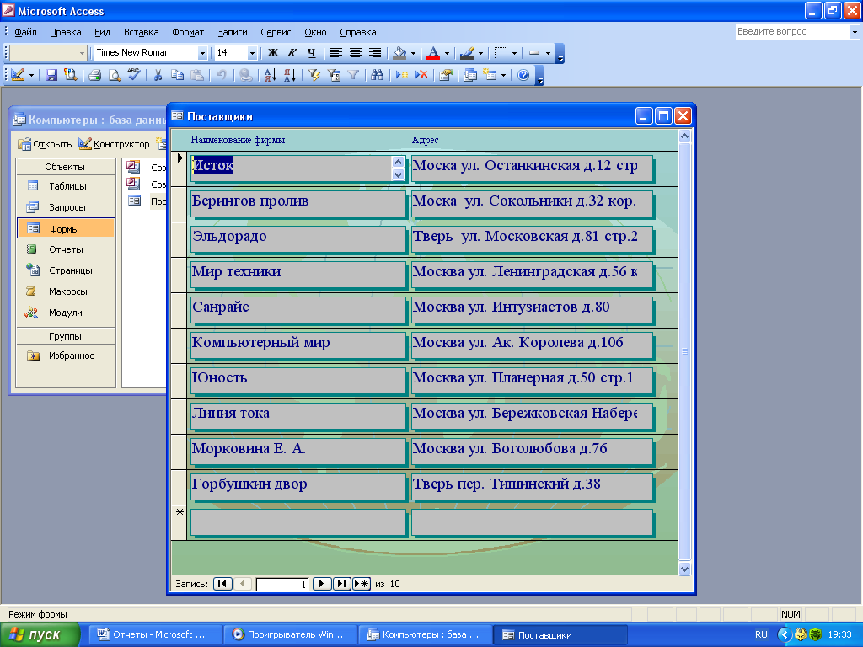
Task: Go to last record navigation button
Action: 341,584
